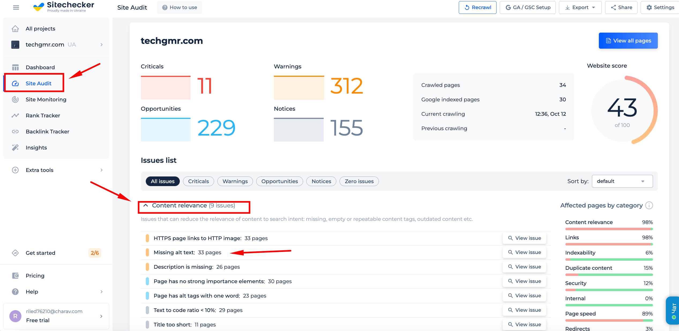Viewport: 679px width, 331px height.
Task: Open All projects home icon
Action: (x=15, y=29)
